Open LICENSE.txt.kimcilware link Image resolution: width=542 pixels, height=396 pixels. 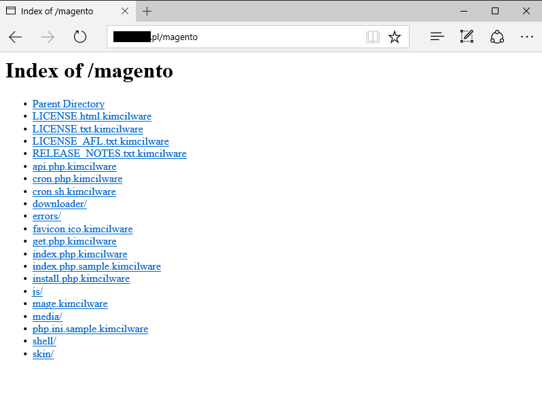coord(88,129)
